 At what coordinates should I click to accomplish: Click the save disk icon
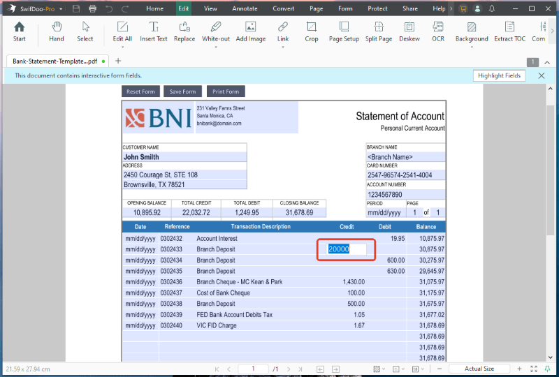(x=76, y=8)
